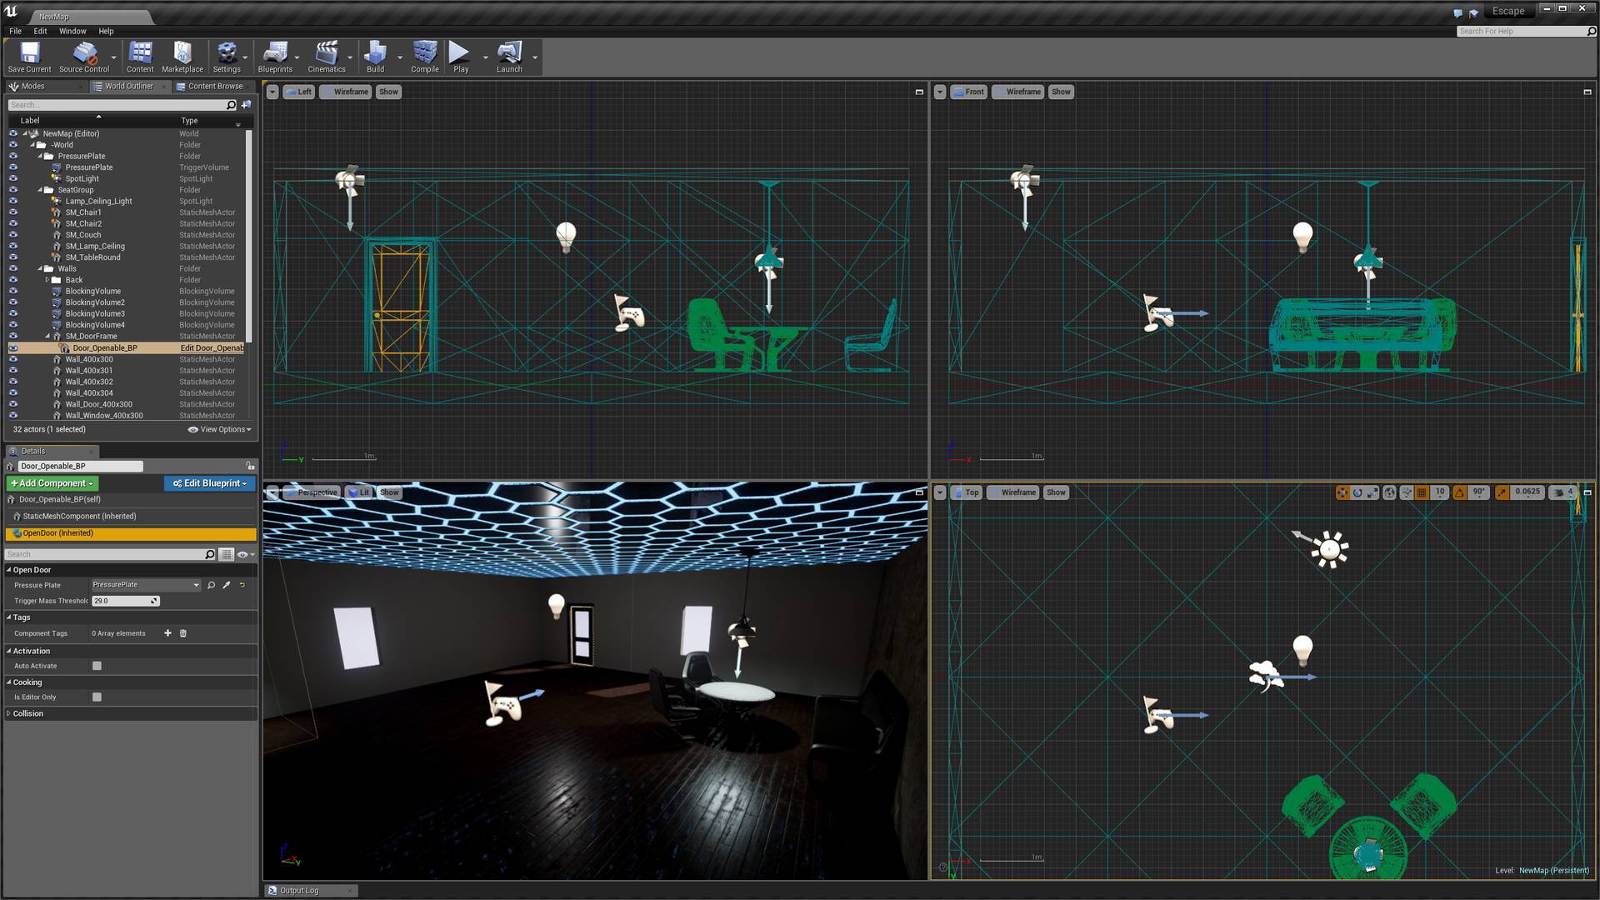Add element to Component Tags array
The width and height of the screenshot is (1600, 900).
(167, 633)
